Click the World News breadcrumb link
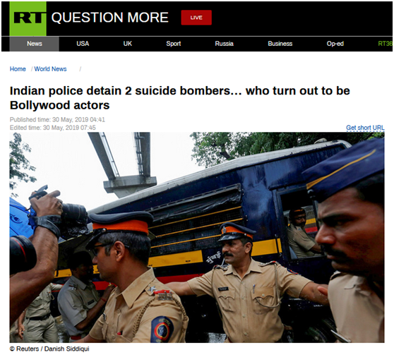 50,69
